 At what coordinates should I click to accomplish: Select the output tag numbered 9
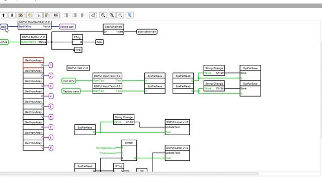click(51, 148)
